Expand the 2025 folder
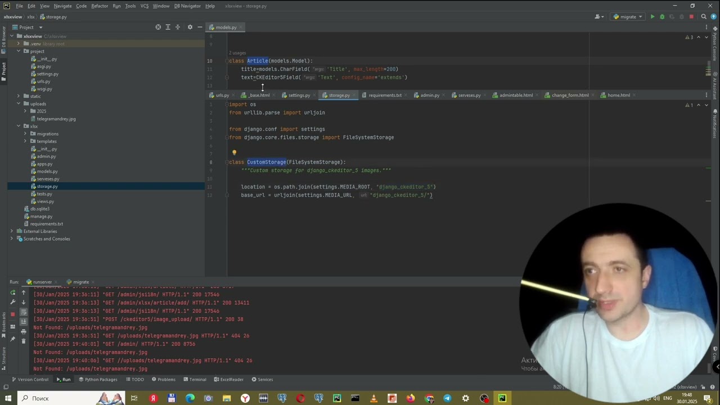This screenshot has height=405, width=720. 25,111
